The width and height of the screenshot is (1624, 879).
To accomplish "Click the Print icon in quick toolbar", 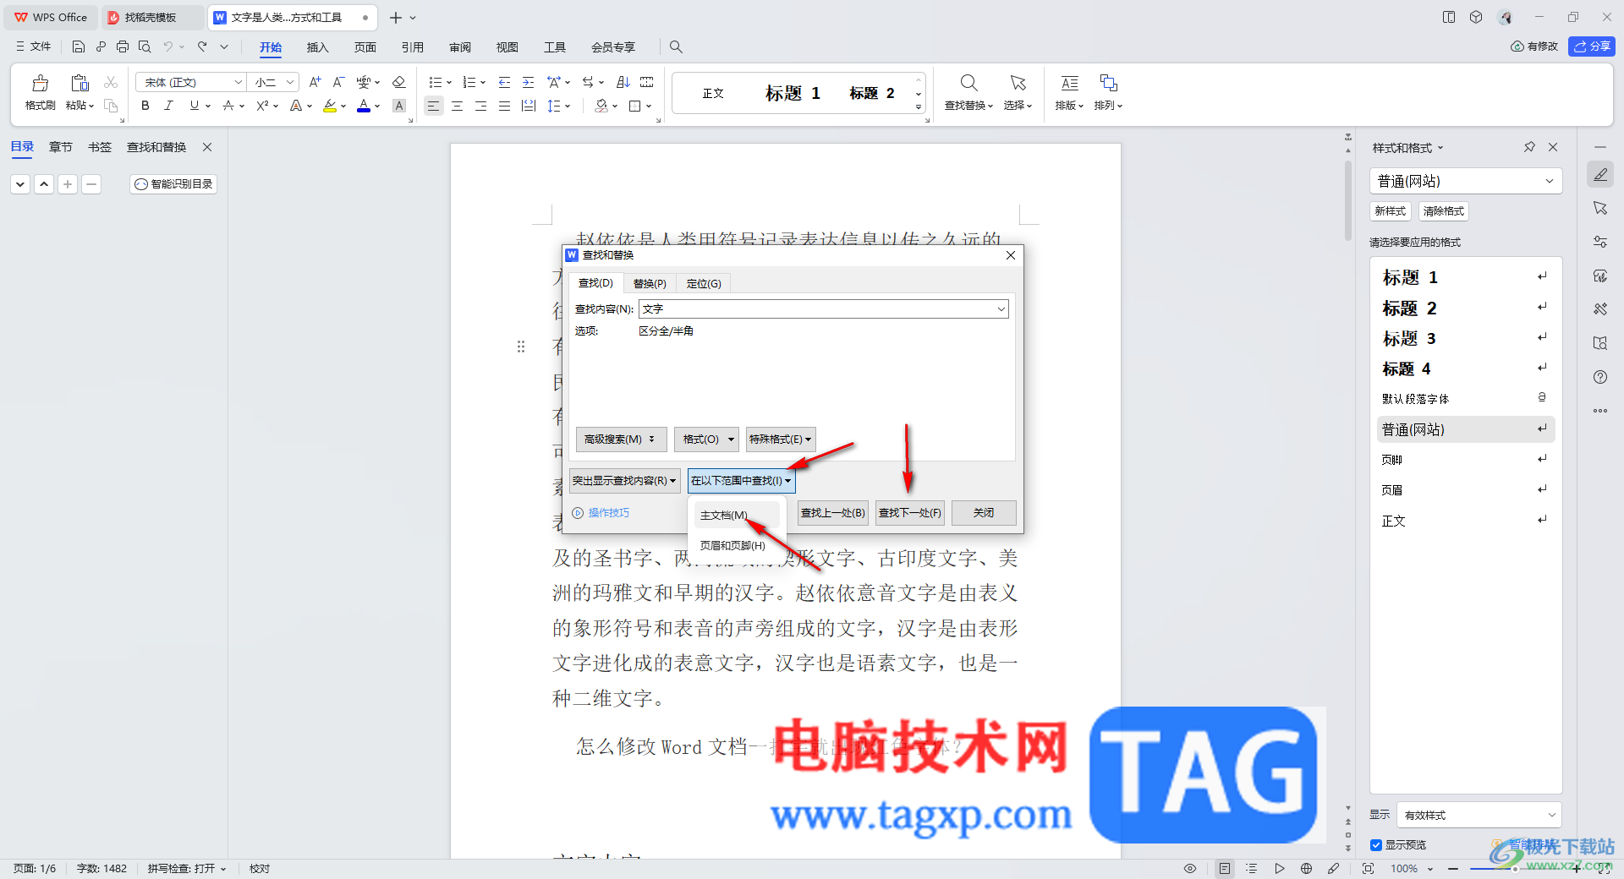I will [x=123, y=46].
